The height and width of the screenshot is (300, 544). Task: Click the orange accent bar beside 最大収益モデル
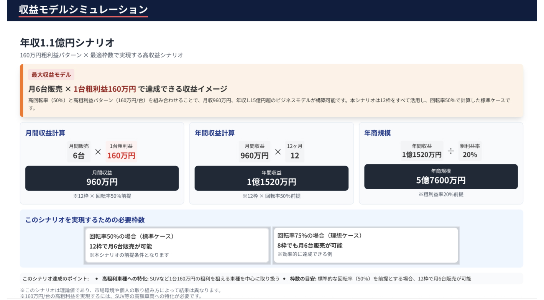click(x=21, y=90)
